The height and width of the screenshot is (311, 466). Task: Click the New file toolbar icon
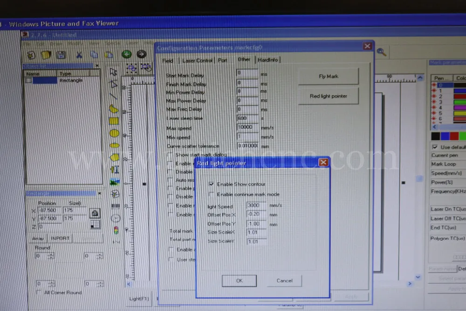point(31,55)
